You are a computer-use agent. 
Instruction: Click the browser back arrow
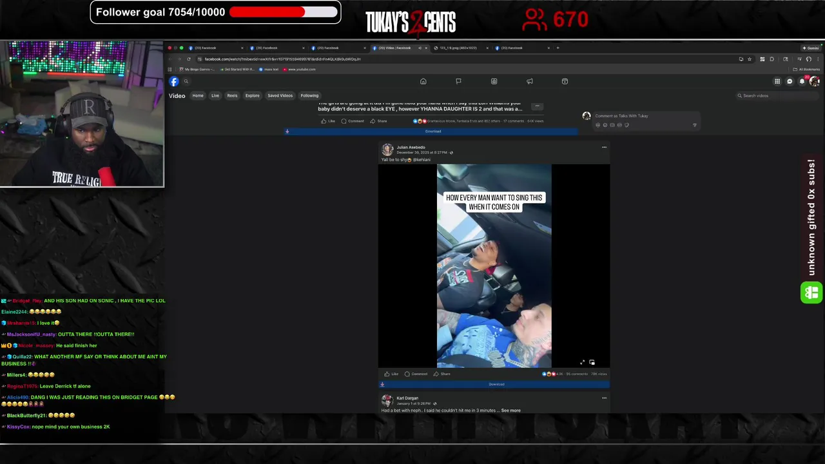click(170, 59)
